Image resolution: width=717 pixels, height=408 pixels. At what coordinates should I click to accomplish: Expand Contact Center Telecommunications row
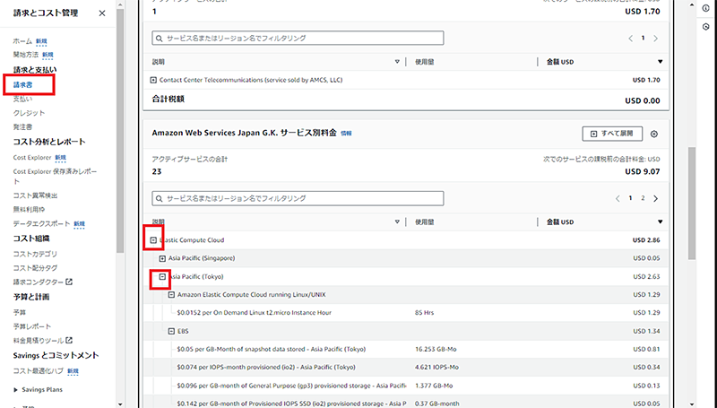153,80
